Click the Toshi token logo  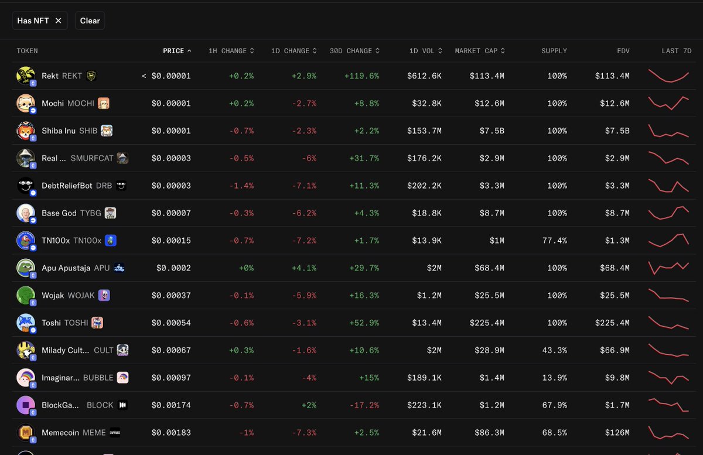(26, 323)
